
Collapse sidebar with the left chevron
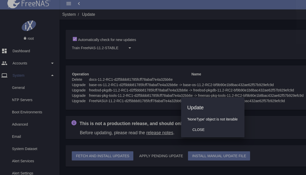pos(79,4)
